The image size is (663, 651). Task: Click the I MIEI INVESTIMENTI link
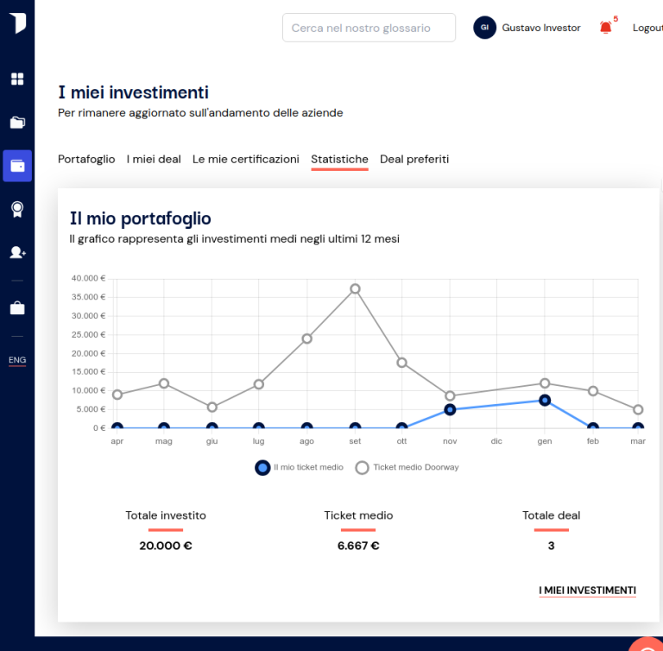pyautogui.click(x=587, y=591)
